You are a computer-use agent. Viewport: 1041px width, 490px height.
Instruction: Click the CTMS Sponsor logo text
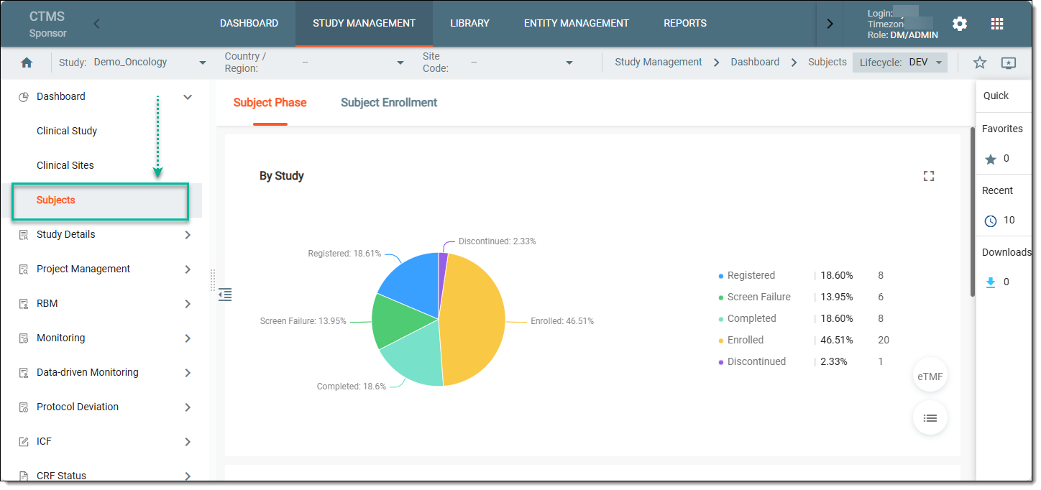click(48, 24)
